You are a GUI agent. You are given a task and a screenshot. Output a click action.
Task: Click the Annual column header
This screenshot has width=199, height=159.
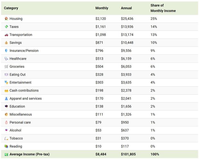(126, 8)
